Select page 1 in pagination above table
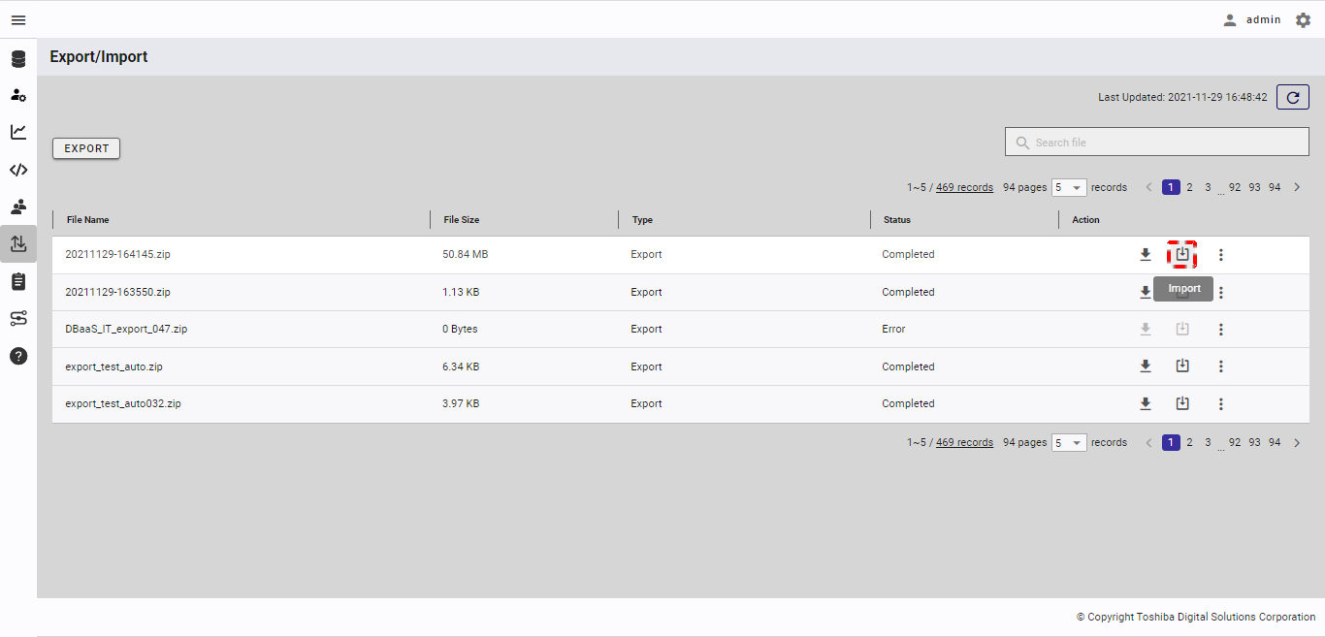Screen dimensions: 1325x637 (x=1171, y=187)
